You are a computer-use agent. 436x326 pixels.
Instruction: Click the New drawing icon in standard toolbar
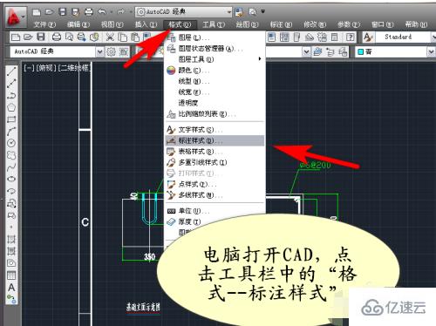[16, 37]
